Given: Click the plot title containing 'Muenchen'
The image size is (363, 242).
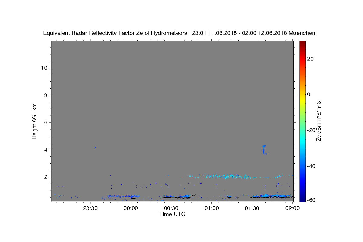Looking at the screenshot, I should tap(179, 33).
